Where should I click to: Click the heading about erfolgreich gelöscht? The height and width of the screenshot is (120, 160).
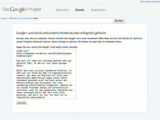click(x=61, y=33)
